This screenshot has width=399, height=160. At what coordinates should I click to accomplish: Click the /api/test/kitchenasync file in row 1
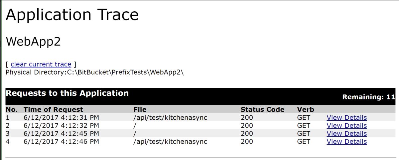(x=170, y=118)
